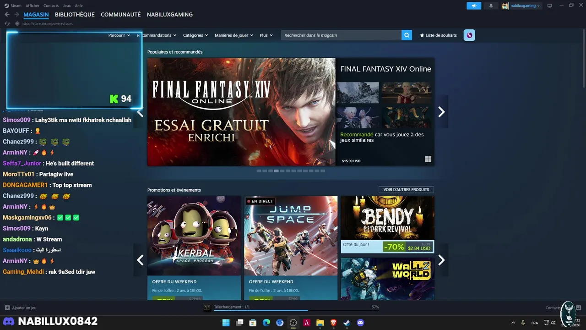The height and width of the screenshot is (330, 586).
Task: Show previous promotions with left arrow
Action: coord(140,260)
